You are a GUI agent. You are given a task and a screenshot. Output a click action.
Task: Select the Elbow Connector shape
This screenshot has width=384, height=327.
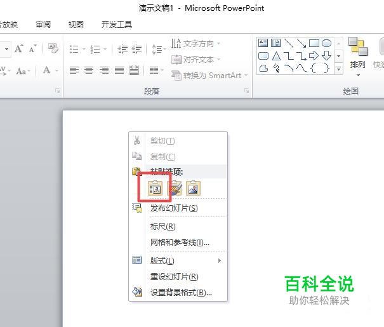[x=289, y=56]
